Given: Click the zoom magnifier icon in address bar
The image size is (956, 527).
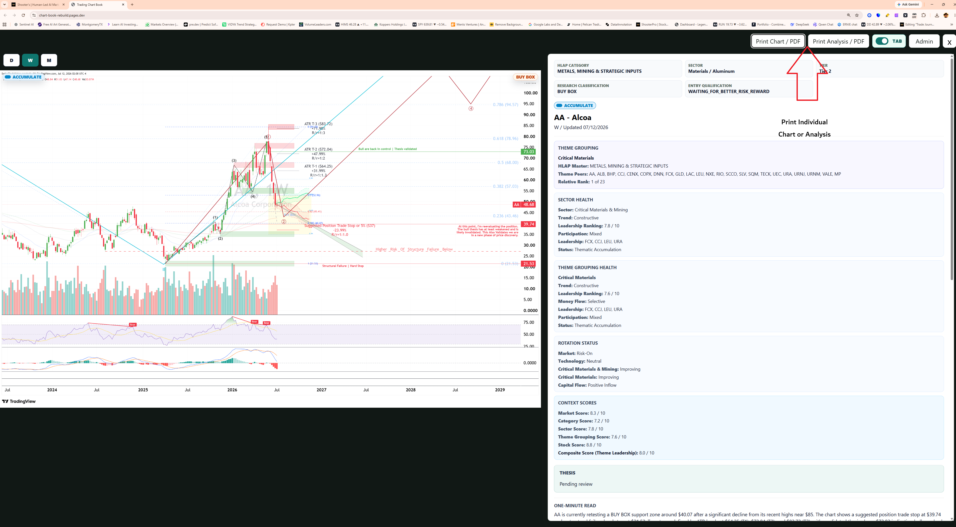Looking at the screenshot, I should (848, 15).
